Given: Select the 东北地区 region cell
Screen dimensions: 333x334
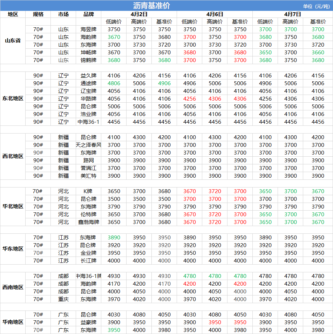Looking at the screenshot, I should click(13, 98).
